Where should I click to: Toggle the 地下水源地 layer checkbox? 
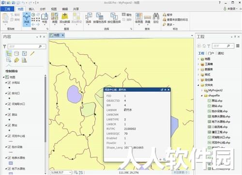pos(9,169)
